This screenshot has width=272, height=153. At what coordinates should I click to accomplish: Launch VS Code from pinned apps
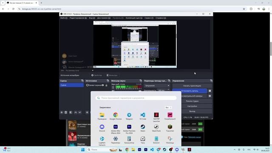click(x=143, y=116)
